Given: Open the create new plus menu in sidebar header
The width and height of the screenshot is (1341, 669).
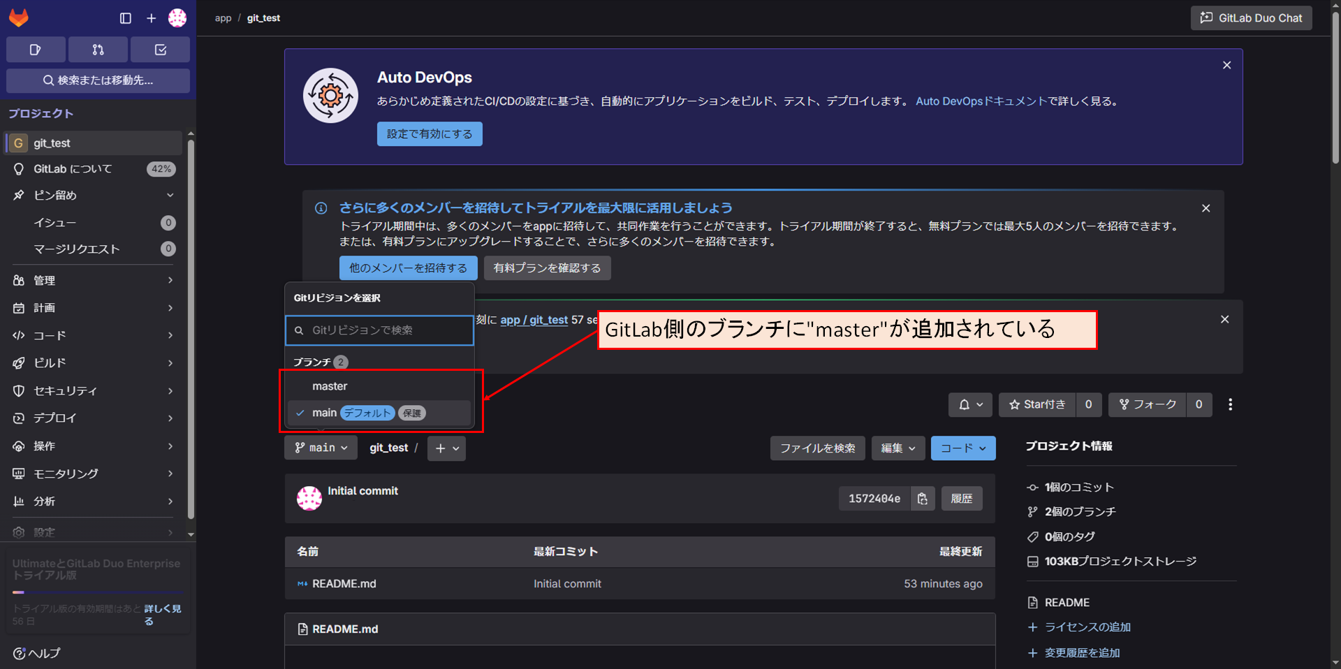Looking at the screenshot, I should (151, 18).
